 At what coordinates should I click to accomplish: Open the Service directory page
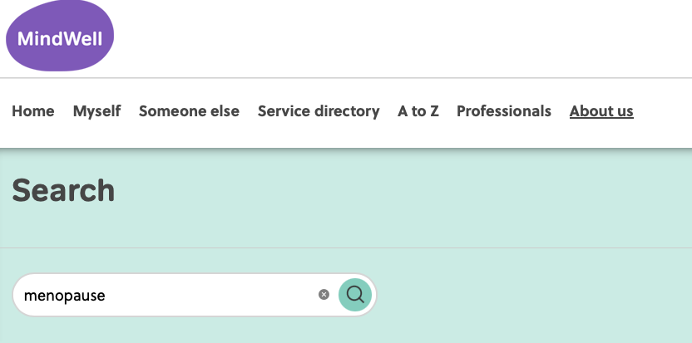point(319,111)
